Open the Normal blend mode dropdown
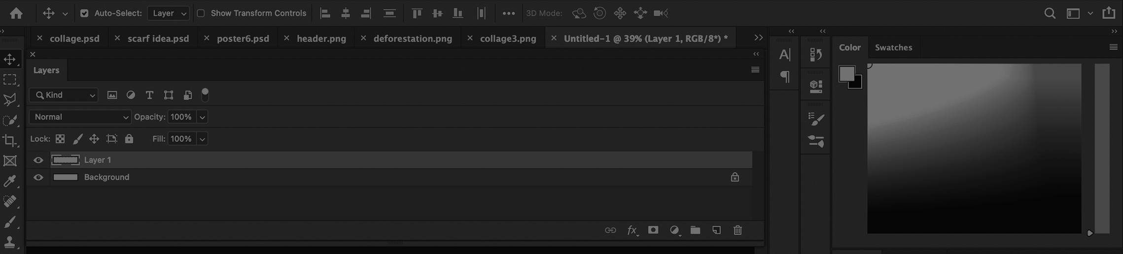Screen dimensions: 1123x254 pos(80,117)
